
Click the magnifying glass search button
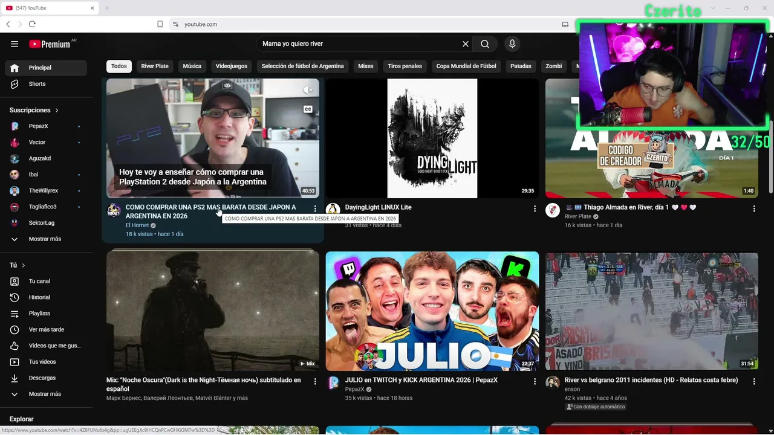(485, 43)
